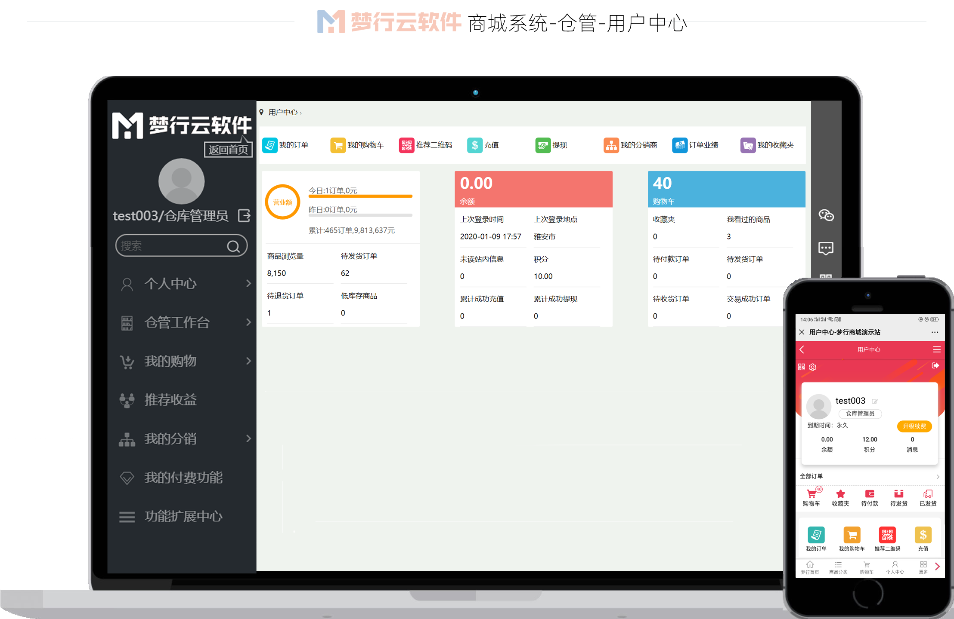Image resolution: width=954 pixels, height=619 pixels.
Task: Click the search magnifier icon in sidebar
Action: 233,246
